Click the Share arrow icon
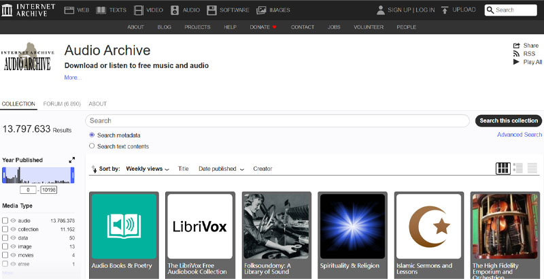544x279 pixels. [x=517, y=46]
